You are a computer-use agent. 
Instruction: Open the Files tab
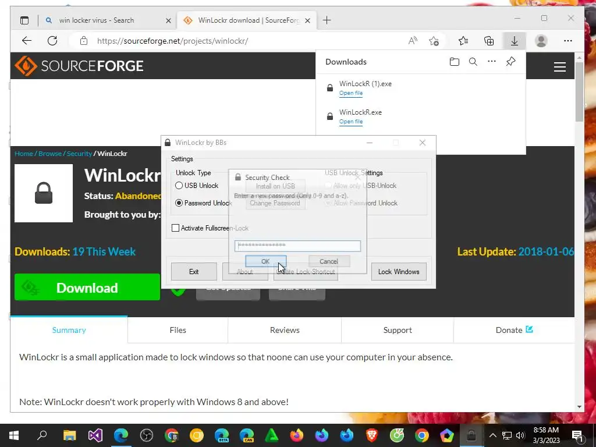pyautogui.click(x=178, y=330)
